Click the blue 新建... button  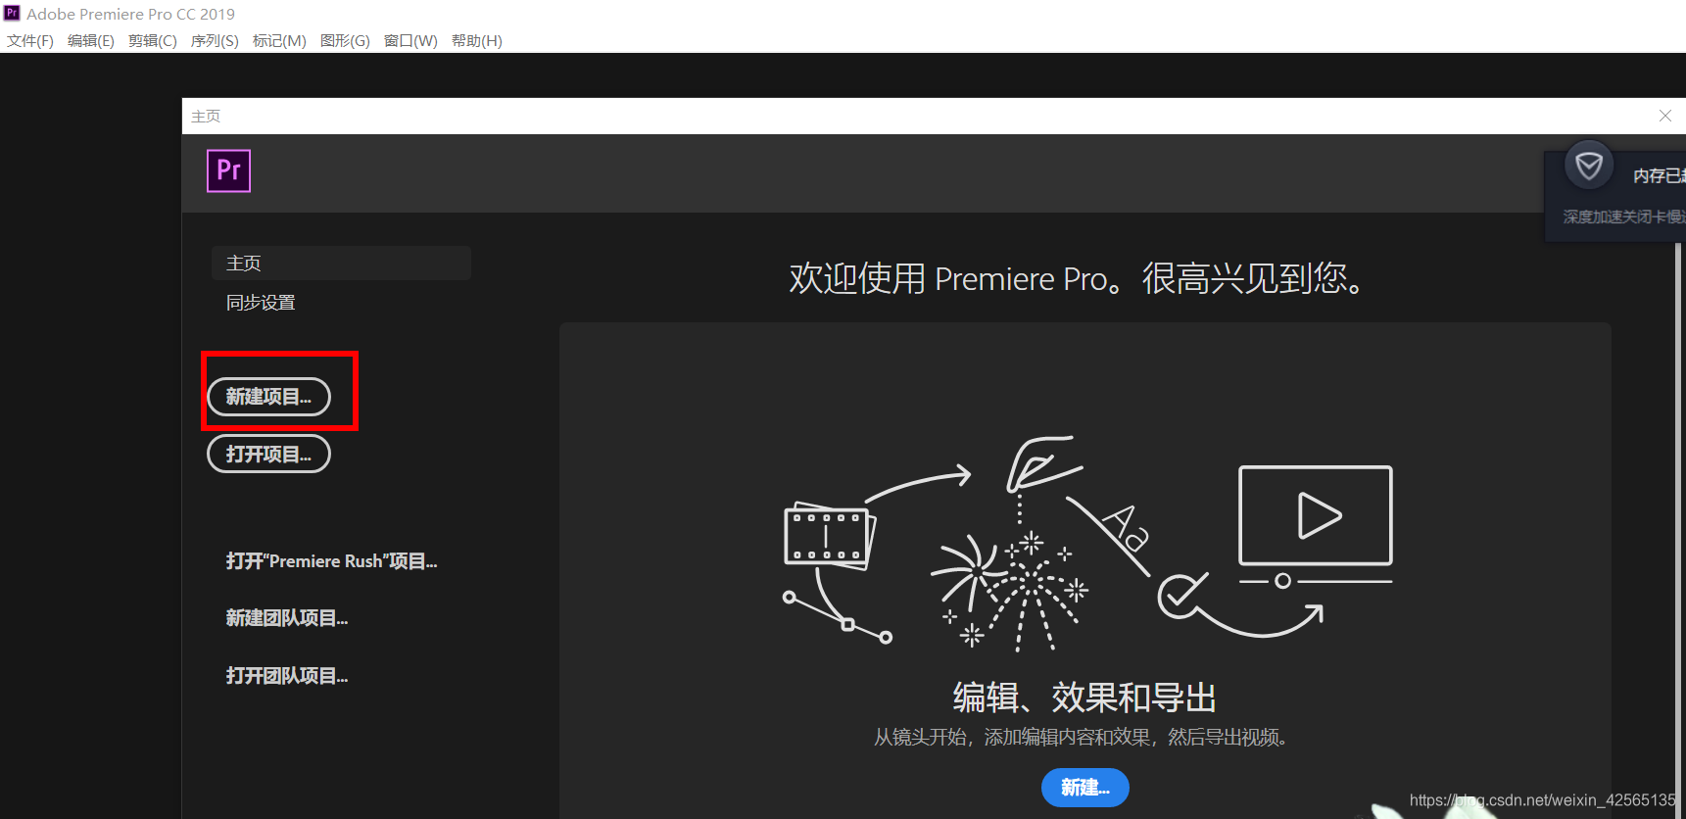1085,788
